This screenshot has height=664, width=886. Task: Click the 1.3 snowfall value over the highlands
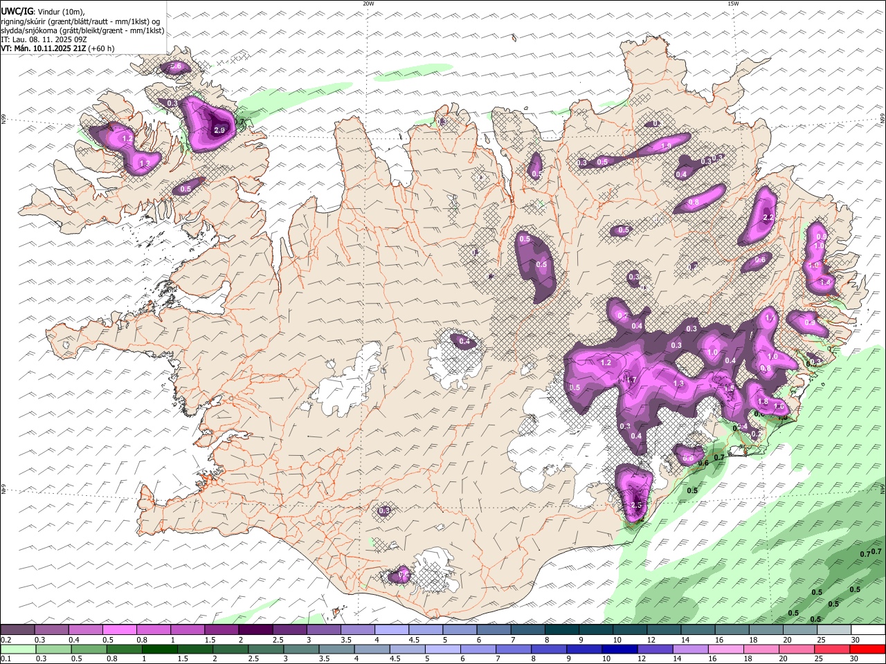coord(678,383)
